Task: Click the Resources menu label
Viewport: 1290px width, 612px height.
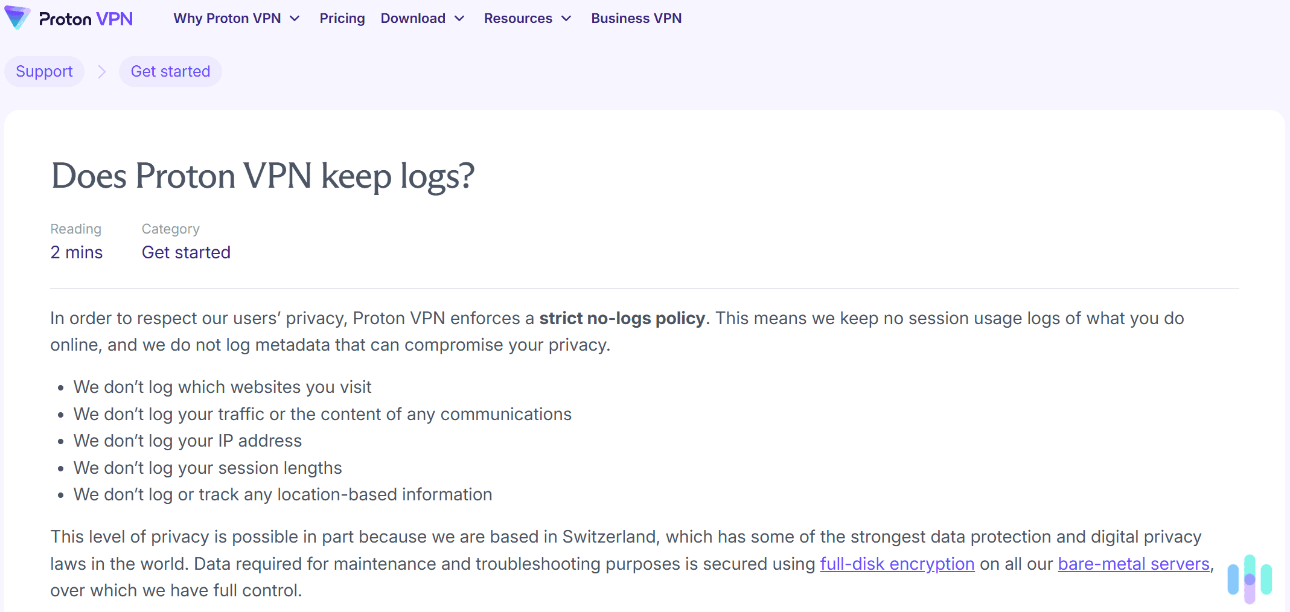Action: point(518,19)
